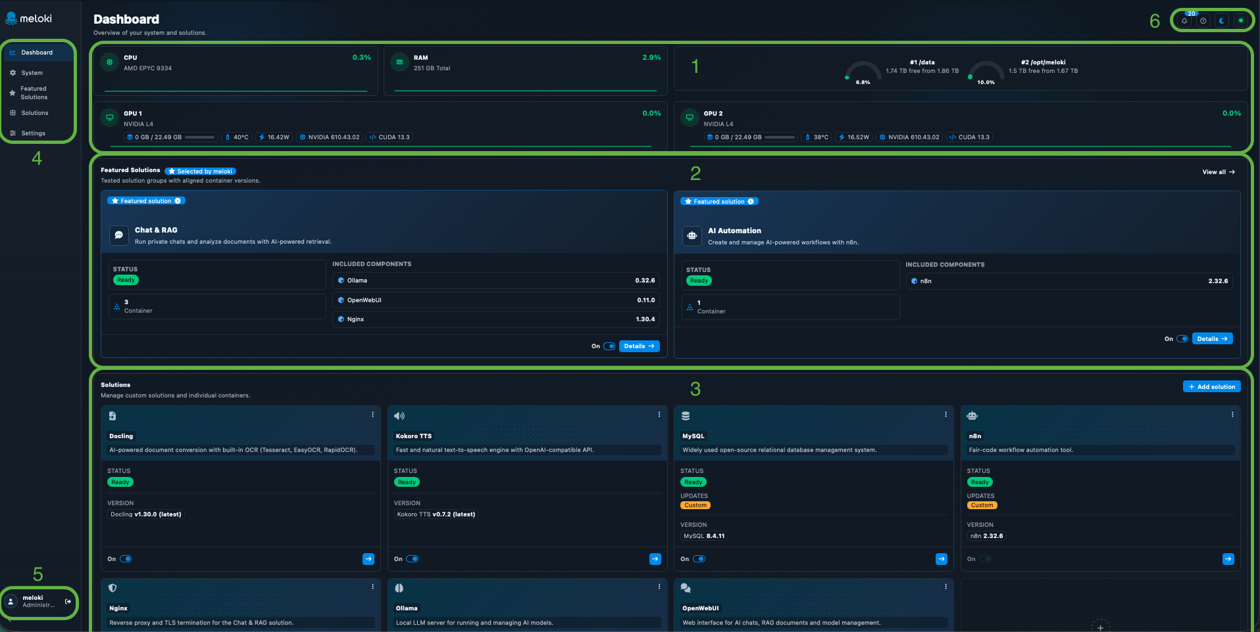Click the info icon on Chat & RAG badge

(178, 201)
